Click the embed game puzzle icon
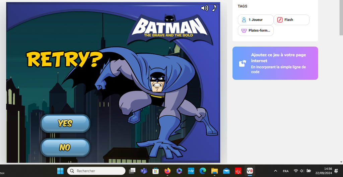 click(242, 63)
